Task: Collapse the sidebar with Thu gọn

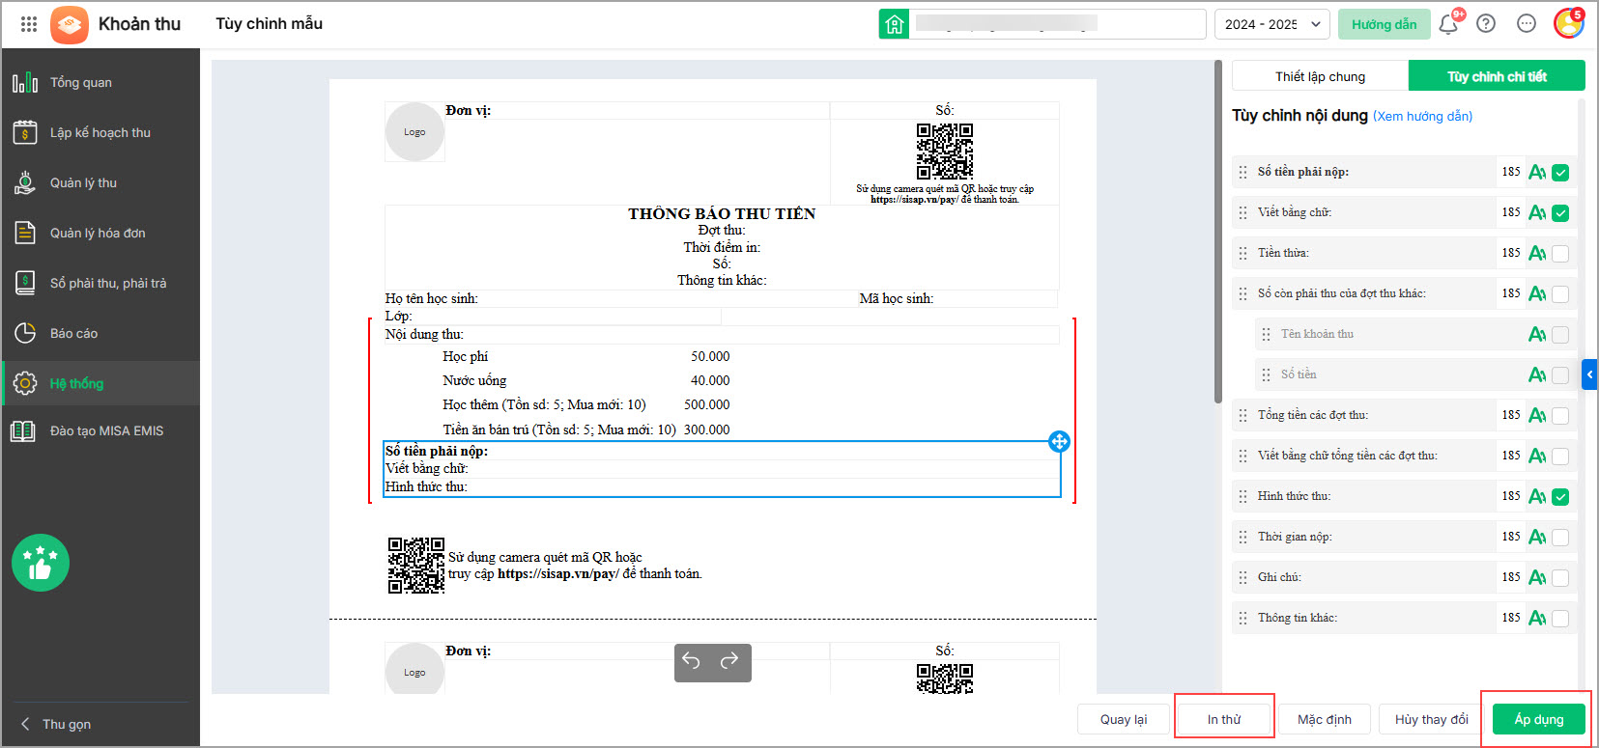Action: pyautogui.click(x=56, y=724)
